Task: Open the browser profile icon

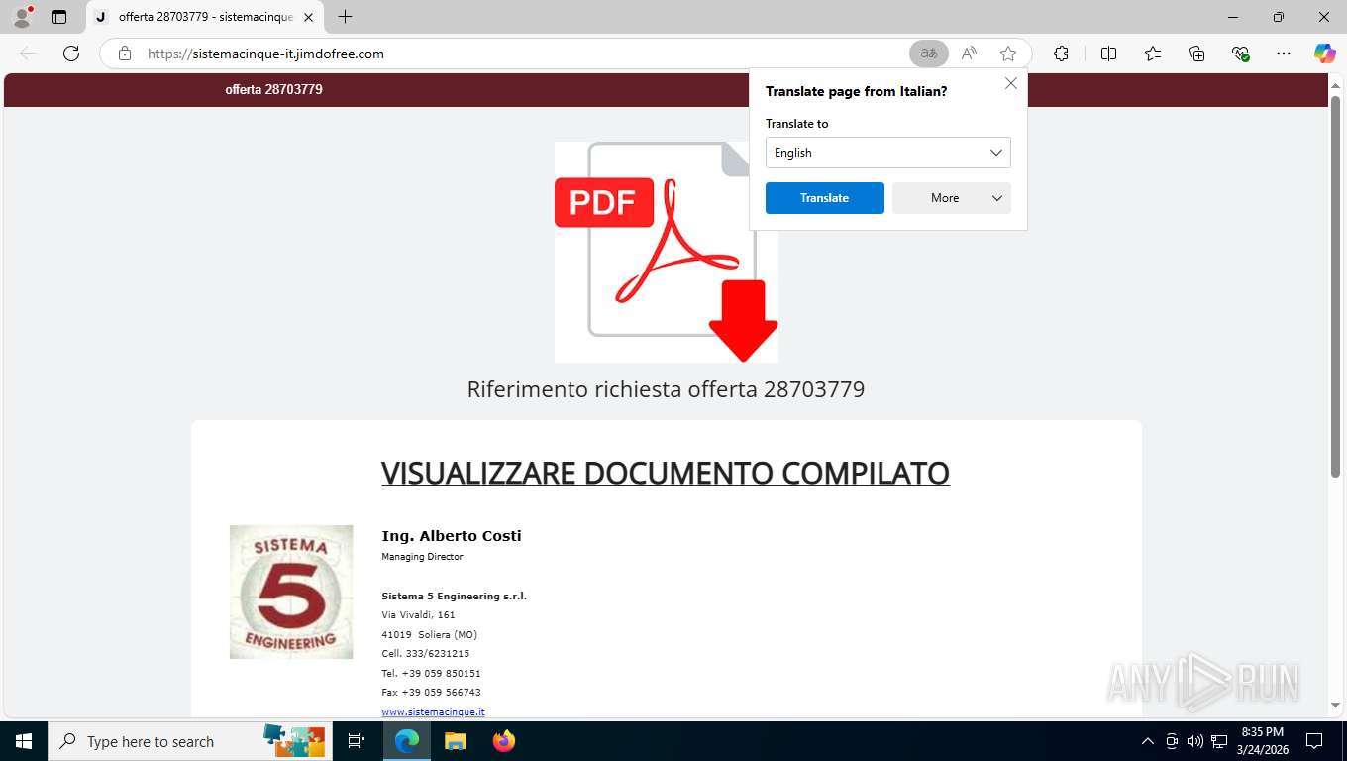Action: (21, 17)
